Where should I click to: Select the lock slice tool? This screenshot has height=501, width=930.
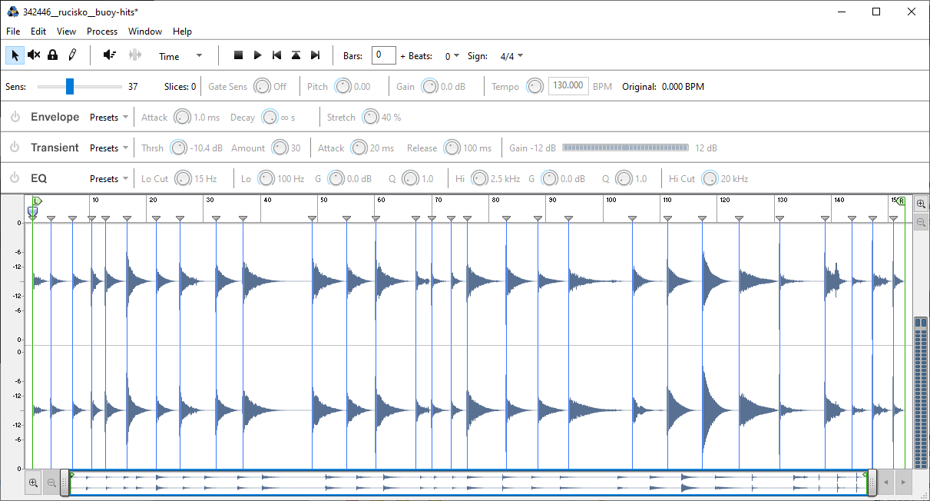[52, 55]
